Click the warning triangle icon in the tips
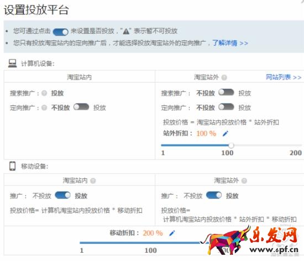The height and width of the screenshot is (261, 304). click(126, 31)
